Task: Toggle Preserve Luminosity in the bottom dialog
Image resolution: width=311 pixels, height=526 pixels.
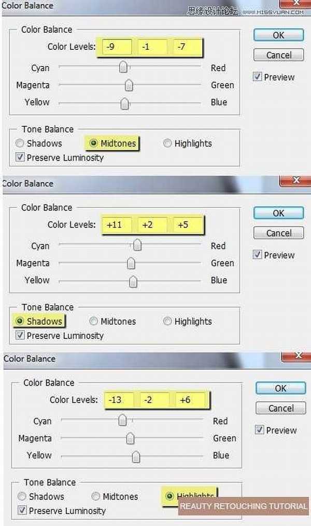Action: (x=22, y=510)
